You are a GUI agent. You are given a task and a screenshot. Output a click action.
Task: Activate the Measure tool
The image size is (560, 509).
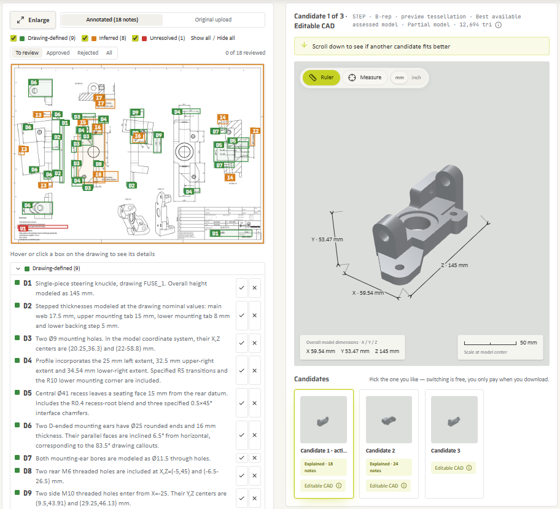click(x=365, y=77)
